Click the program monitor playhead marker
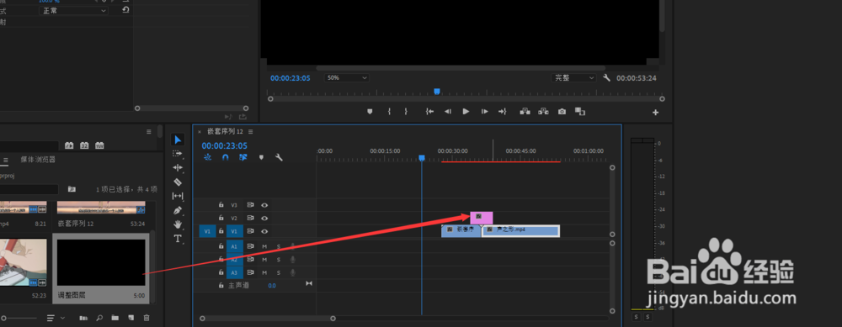The height and width of the screenshot is (327, 842). tap(437, 92)
